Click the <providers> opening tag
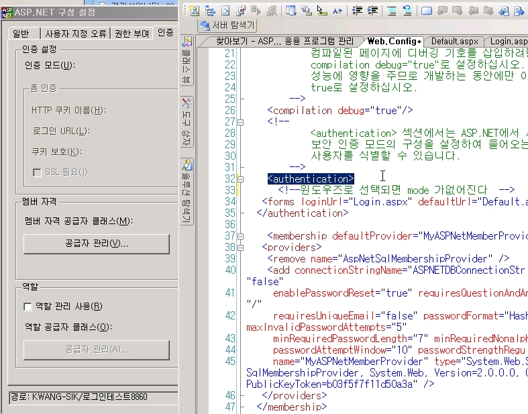The image size is (528, 414). pyautogui.click(x=292, y=248)
